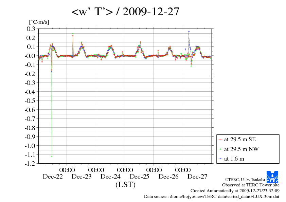Viewport: 286px width, 202px height.
Task: Click y-axis value -0.2
Action: (x=30, y=74)
